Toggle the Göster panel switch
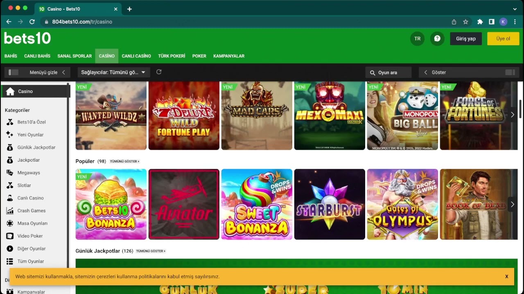Viewport: 524px width, 294px height. click(510, 72)
